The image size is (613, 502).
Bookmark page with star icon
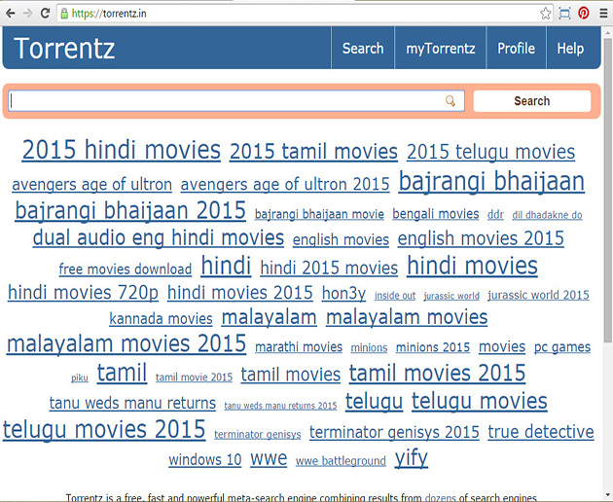coord(545,14)
